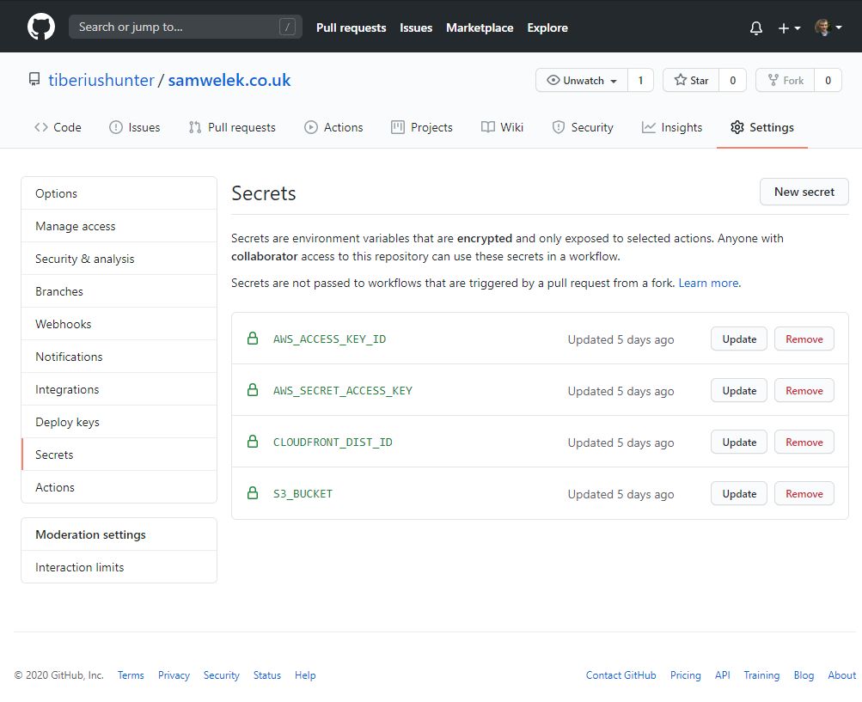Viewport: 862px width, 702px height.
Task: Open Notifications settings
Action: pos(119,357)
